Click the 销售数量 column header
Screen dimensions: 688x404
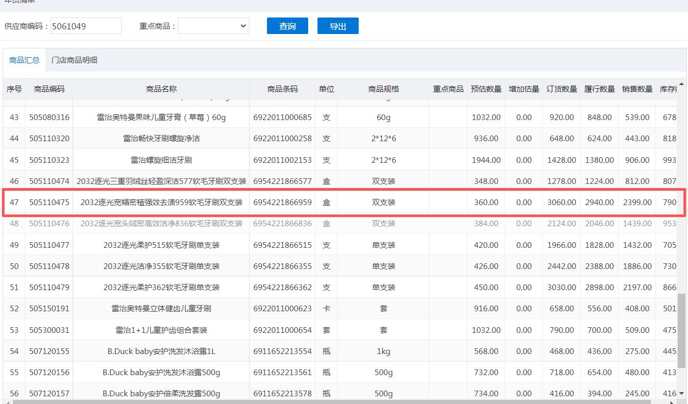point(637,89)
